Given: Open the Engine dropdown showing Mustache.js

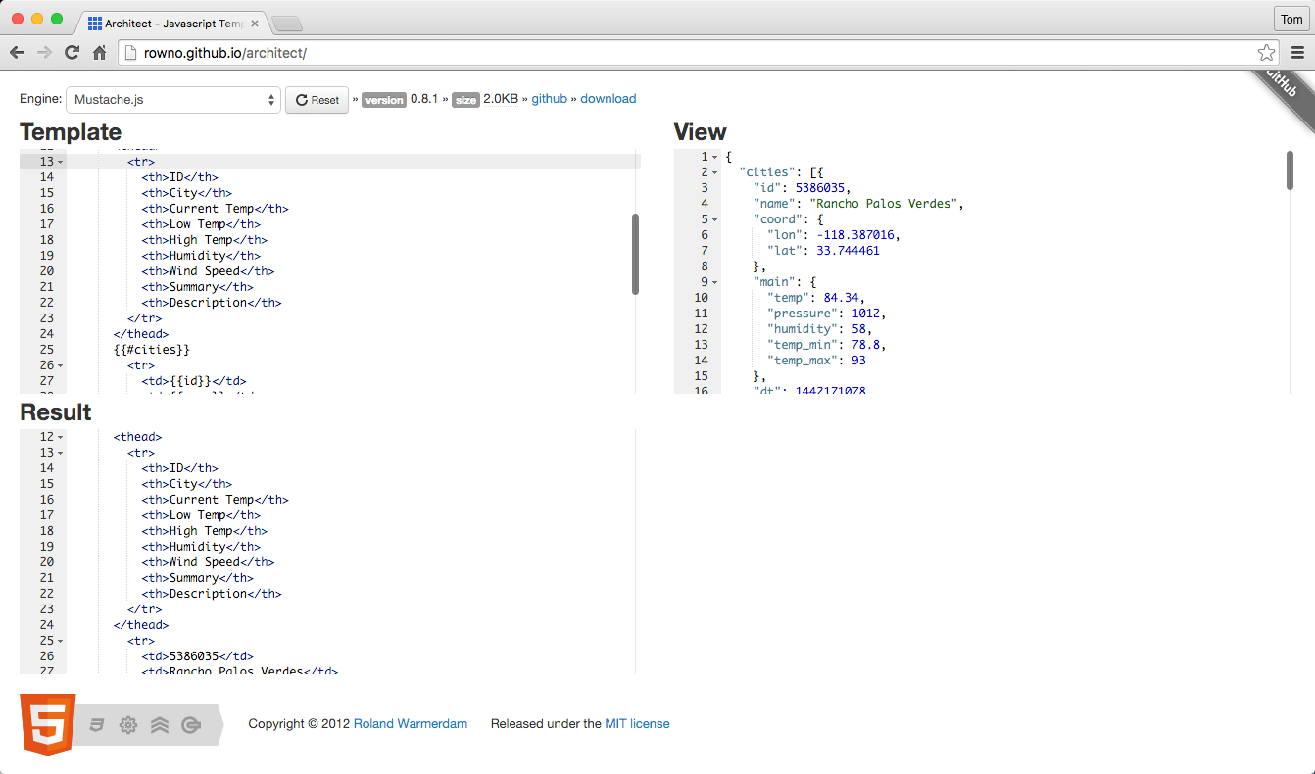Looking at the screenshot, I should coord(172,99).
